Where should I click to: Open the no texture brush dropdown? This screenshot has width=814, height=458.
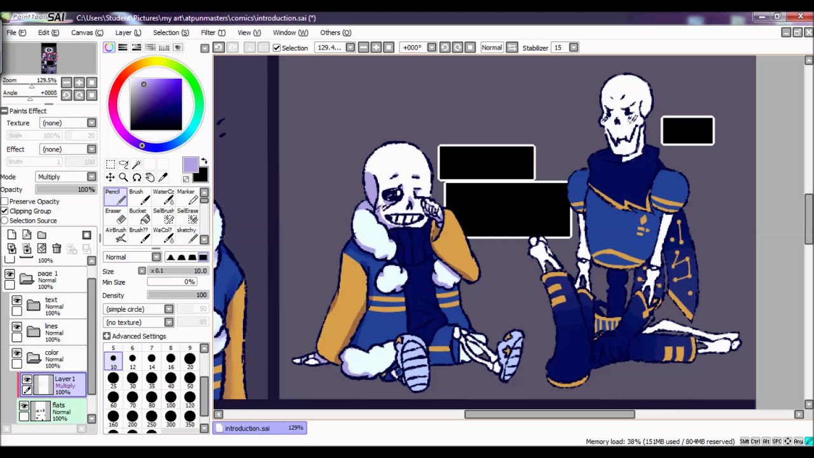[138, 323]
